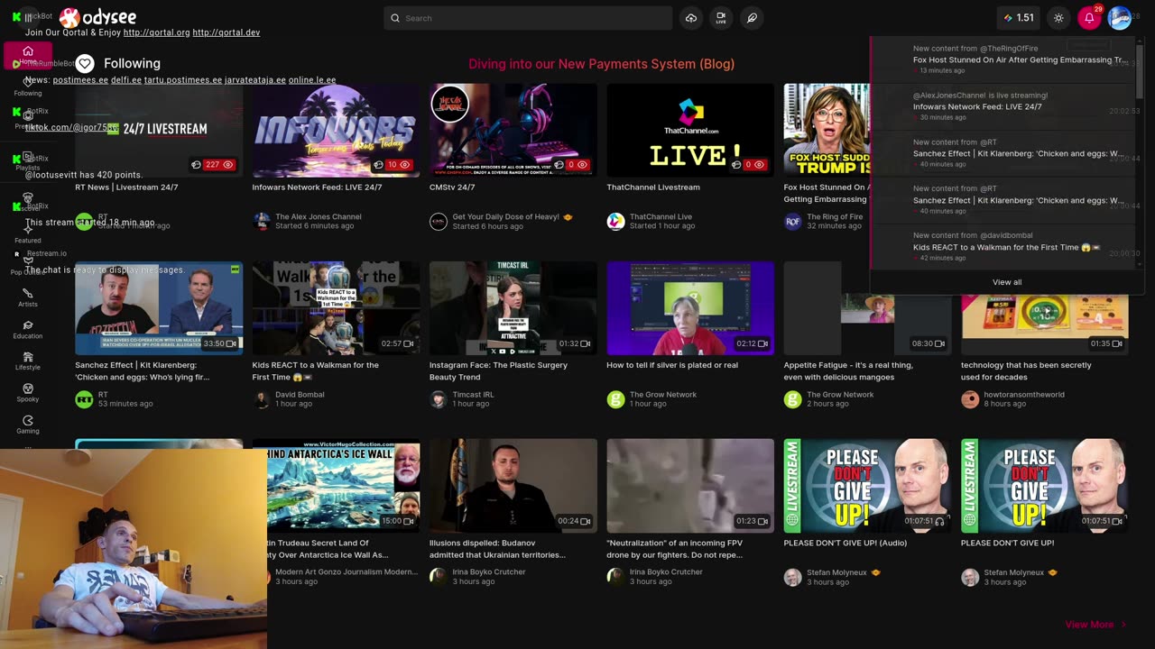Open Instagram Face Plastic Surgery thumbnail

point(513,308)
